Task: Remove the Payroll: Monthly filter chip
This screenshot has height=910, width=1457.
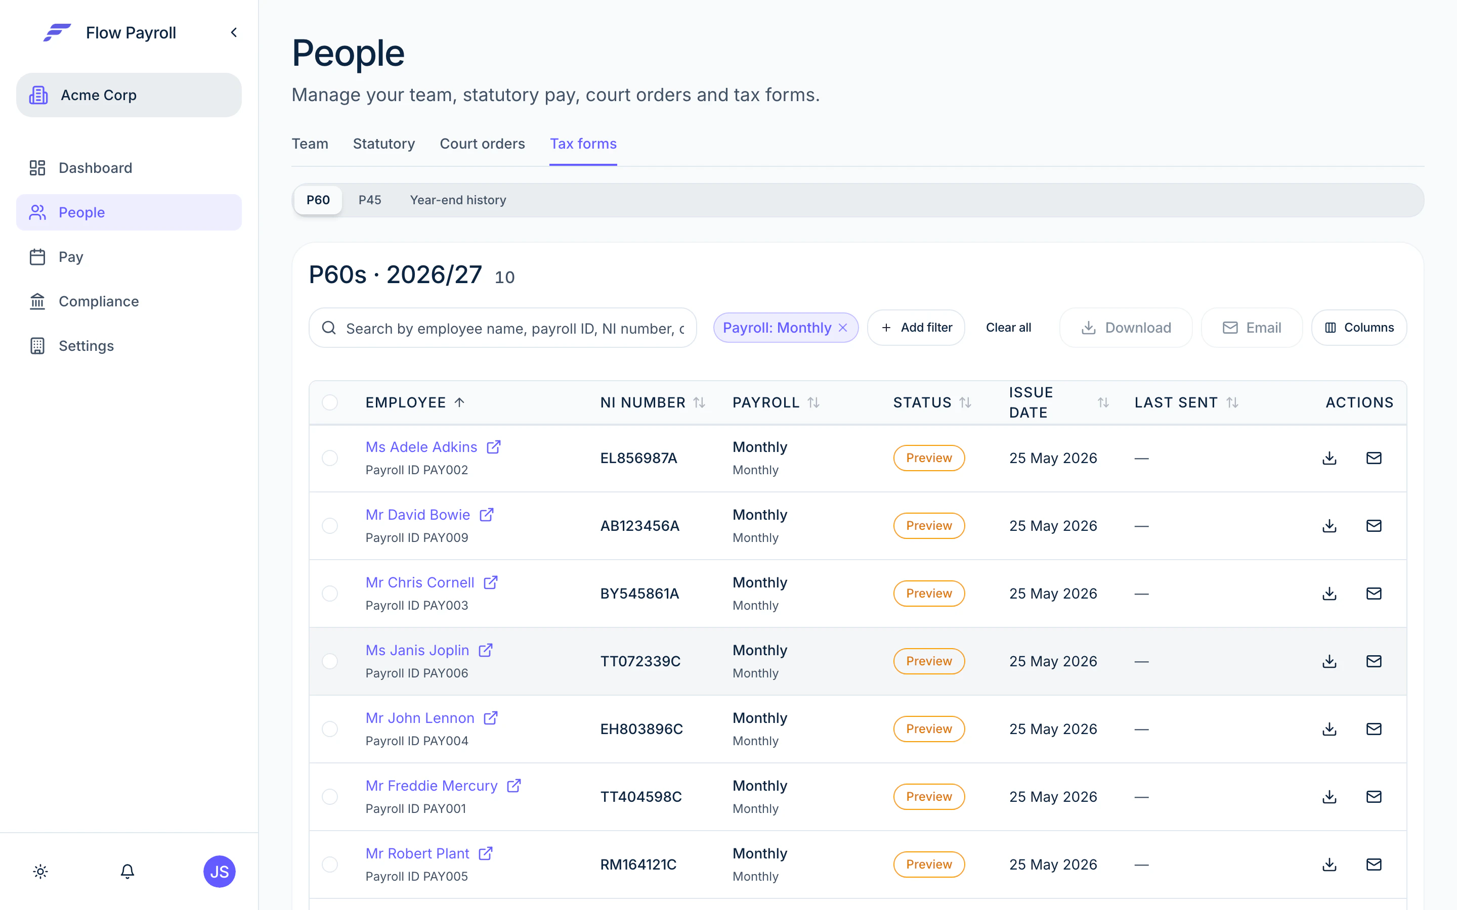Action: (x=843, y=328)
